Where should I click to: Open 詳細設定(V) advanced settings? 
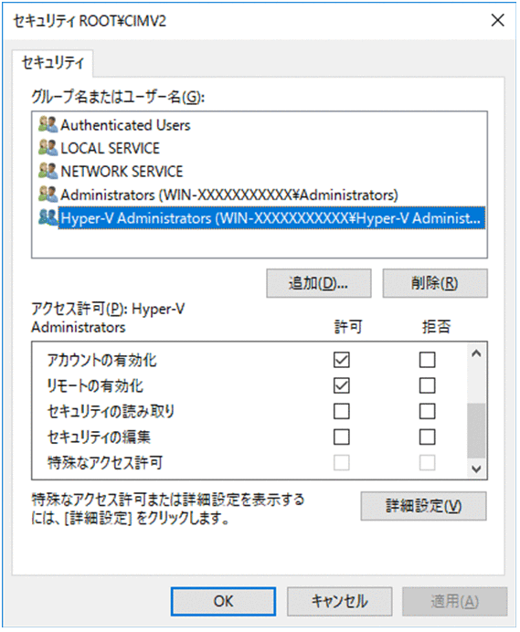tap(423, 506)
